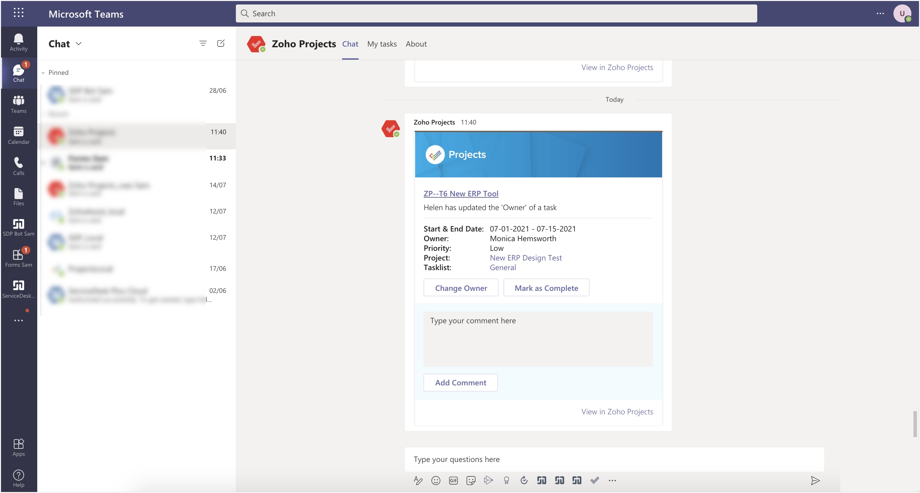Switch to the About tab

coord(416,43)
